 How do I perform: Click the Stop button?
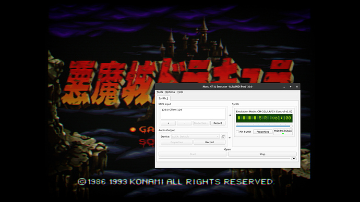pos(262,154)
